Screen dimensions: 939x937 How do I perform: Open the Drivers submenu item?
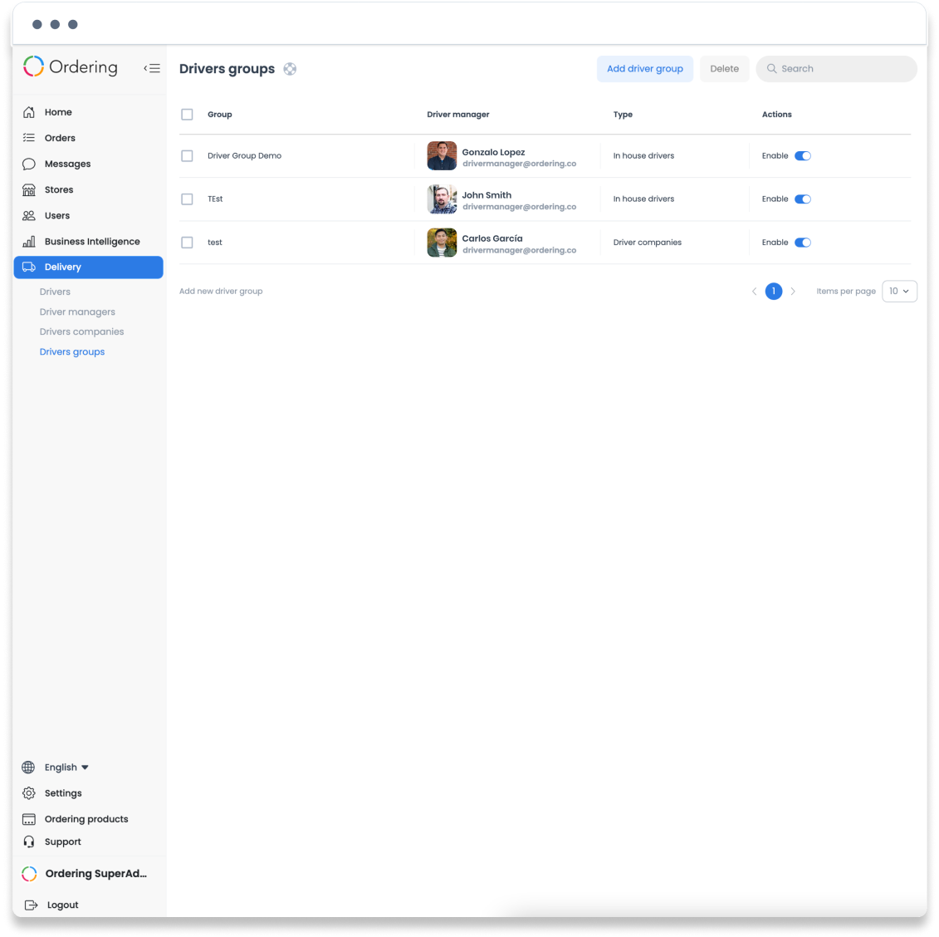55,292
